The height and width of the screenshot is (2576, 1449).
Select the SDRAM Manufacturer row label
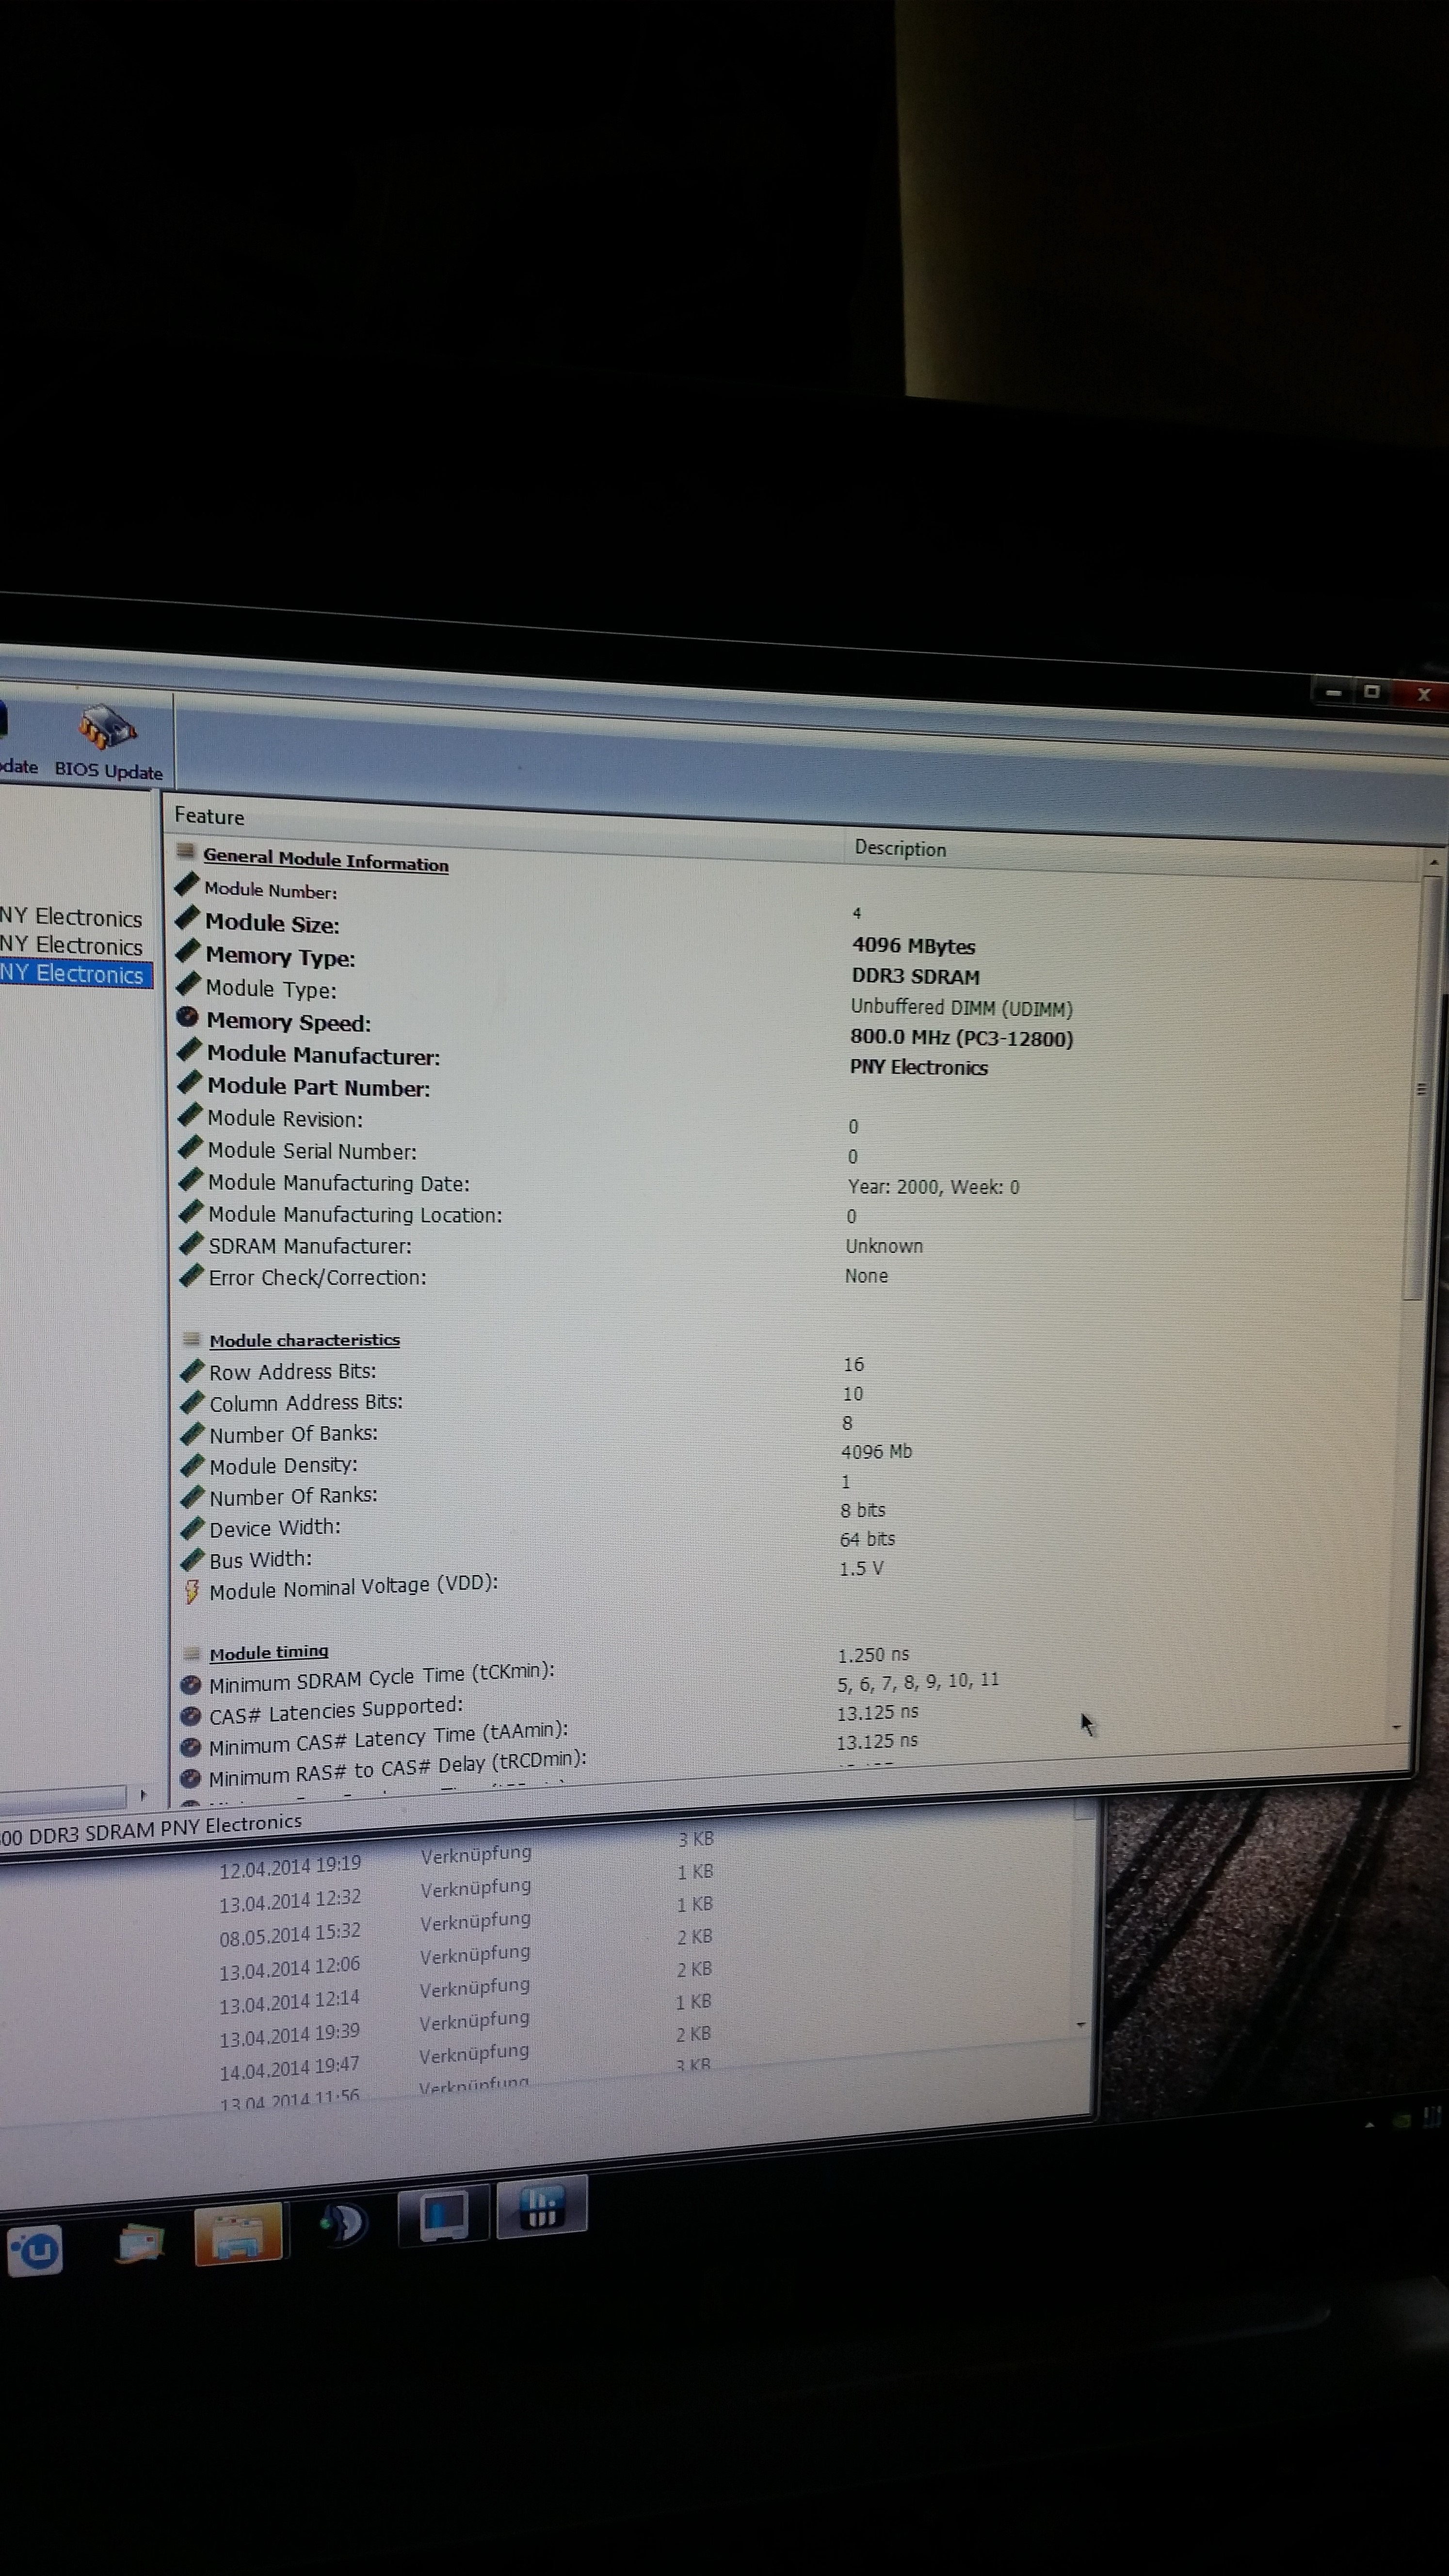pos(310,1246)
